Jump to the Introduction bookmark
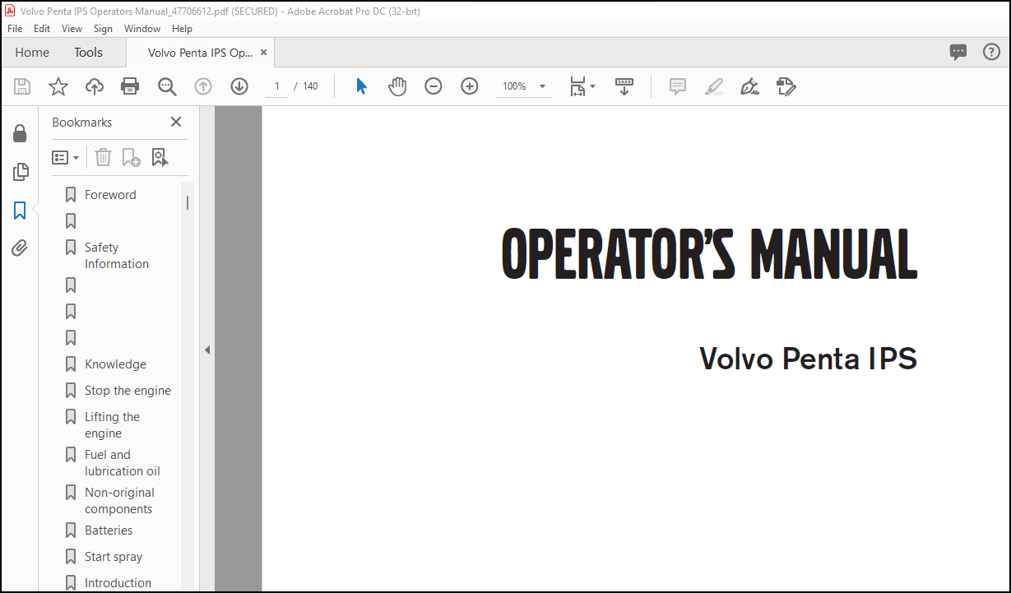 [x=118, y=583]
